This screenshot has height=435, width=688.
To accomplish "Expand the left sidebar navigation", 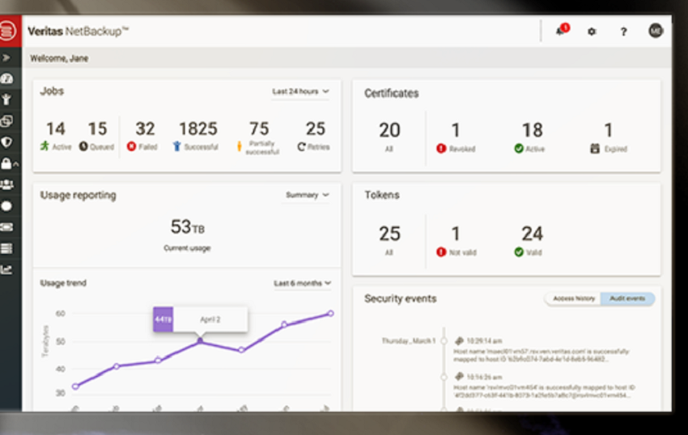I will point(6,58).
